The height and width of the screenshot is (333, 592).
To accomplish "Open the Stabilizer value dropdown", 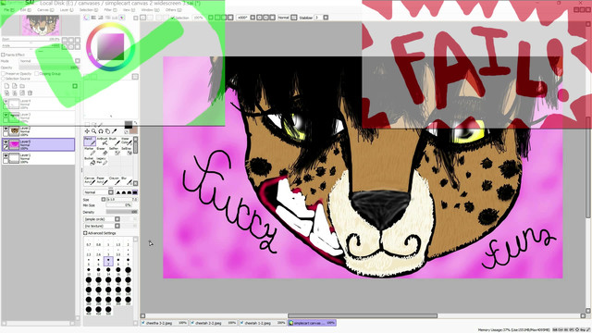I will [x=326, y=18].
